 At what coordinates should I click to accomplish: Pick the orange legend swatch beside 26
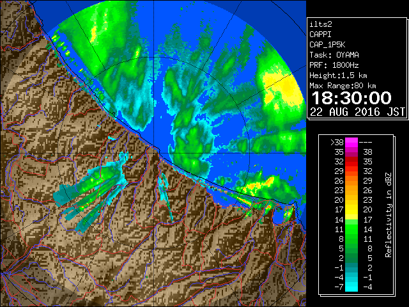(x=351, y=181)
